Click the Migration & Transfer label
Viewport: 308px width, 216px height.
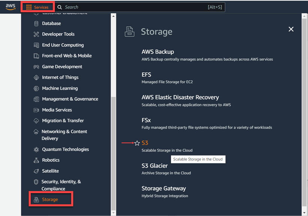[63, 121]
